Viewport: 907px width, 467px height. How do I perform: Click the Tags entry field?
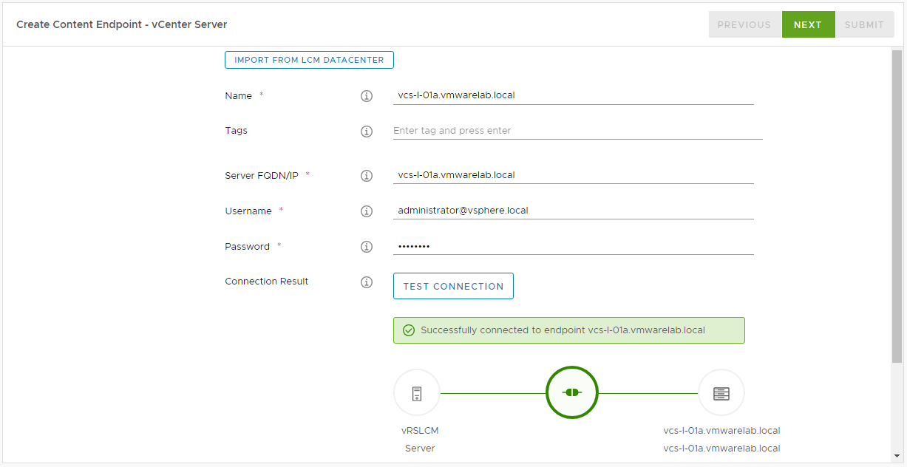[x=577, y=131]
